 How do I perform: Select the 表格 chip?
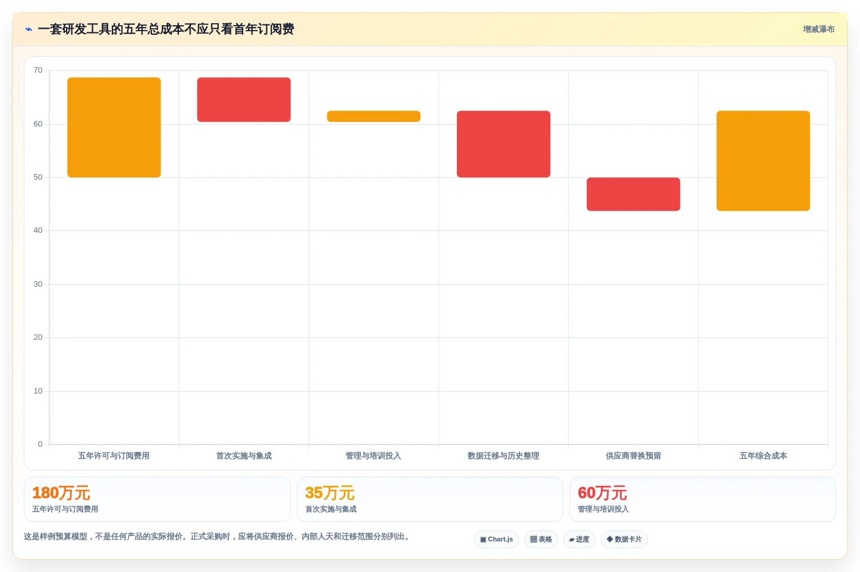(541, 539)
